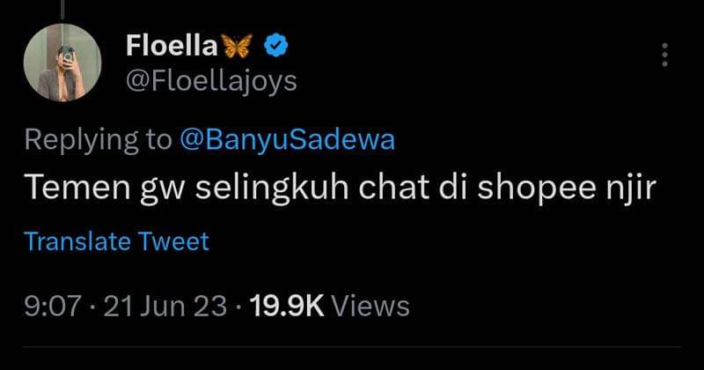Click Translate Tweet
This screenshot has width=704, height=370.
click(117, 240)
